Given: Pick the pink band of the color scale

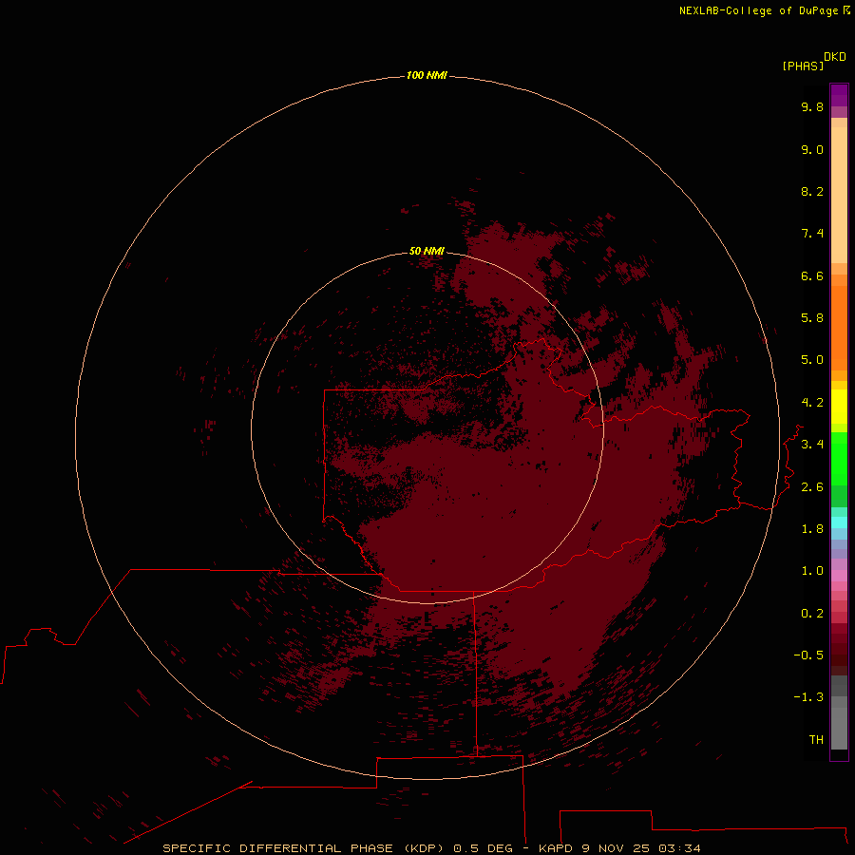Looking at the screenshot, I should tap(839, 576).
